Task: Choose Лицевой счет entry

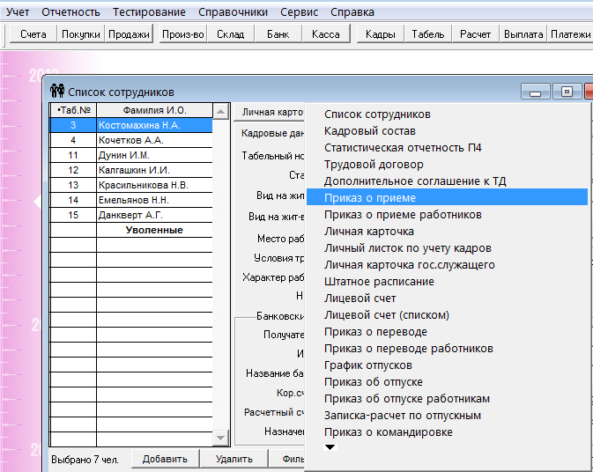Action: [x=447, y=299]
